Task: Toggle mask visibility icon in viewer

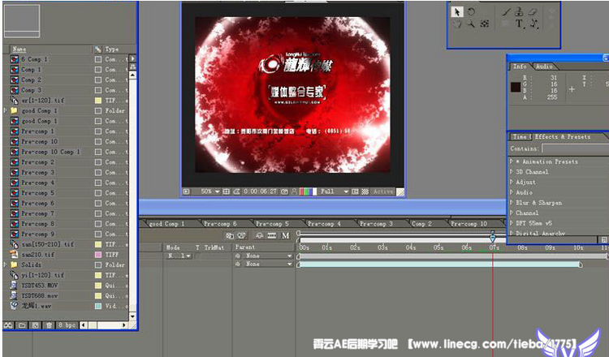Action: click(236, 191)
